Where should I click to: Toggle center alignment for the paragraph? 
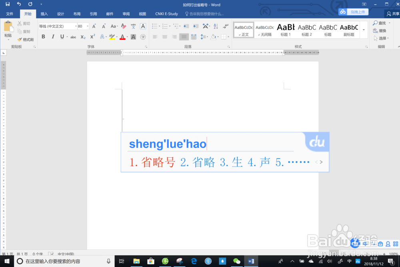pyautogui.click(x=164, y=36)
